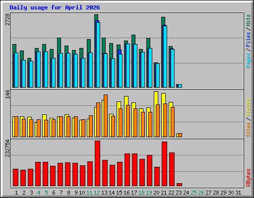The width and height of the screenshot is (254, 198).
Task: Click green weekend day label 18
Action: [142, 193]
